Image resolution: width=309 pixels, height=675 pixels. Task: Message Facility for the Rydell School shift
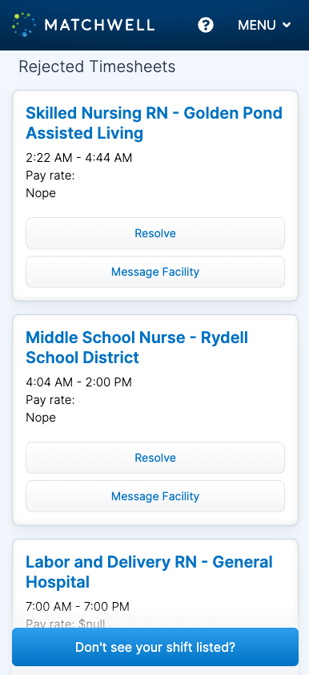pos(155,496)
